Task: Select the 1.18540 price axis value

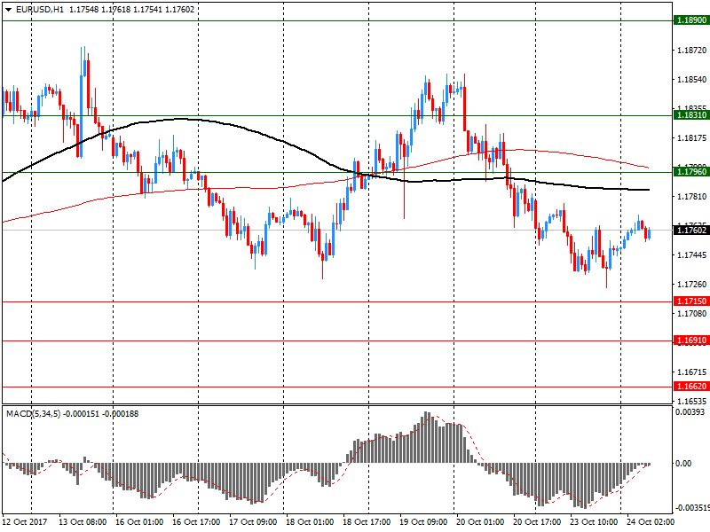Action: point(692,80)
